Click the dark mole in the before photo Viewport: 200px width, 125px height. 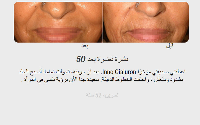pyautogui.click(x=130, y=8)
